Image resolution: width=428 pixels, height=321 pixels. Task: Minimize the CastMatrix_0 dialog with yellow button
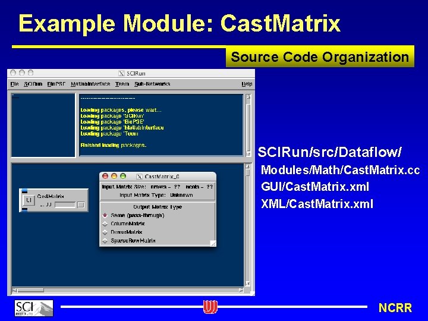tap(114, 177)
